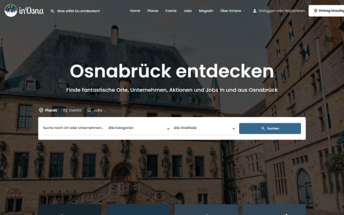Open the Alle Kategorien dropdown
The height and width of the screenshot is (215, 344).
[139, 128]
